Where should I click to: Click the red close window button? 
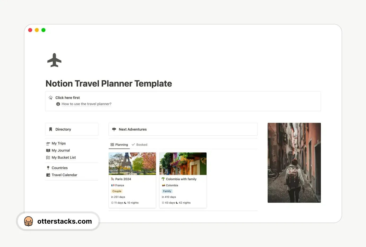[30, 30]
